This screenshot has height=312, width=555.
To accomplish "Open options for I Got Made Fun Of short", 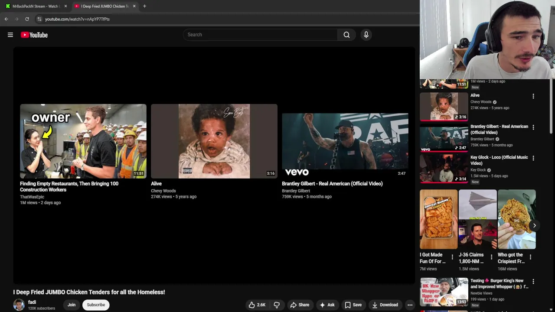I will (x=452, y=257).
